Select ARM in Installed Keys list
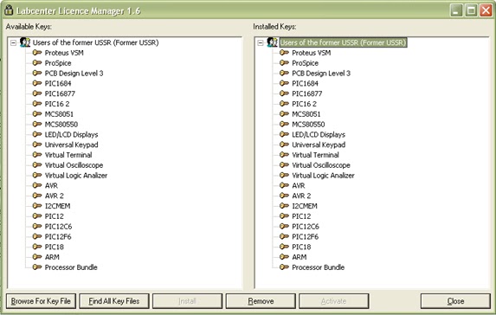 point(299,257)
